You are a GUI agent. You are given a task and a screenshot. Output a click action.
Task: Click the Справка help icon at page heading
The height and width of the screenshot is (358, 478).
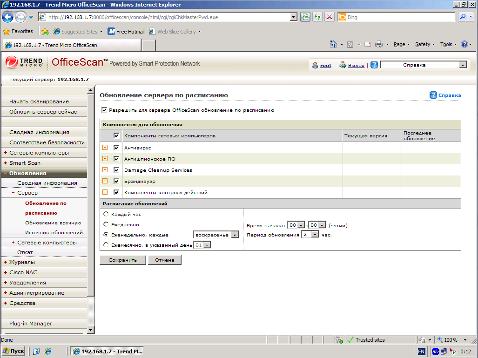coord(433,95)
